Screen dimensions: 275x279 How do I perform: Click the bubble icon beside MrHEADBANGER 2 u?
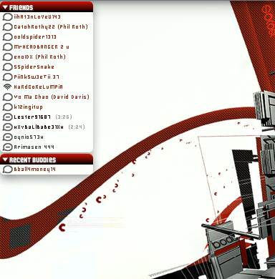tap(7, 47)
